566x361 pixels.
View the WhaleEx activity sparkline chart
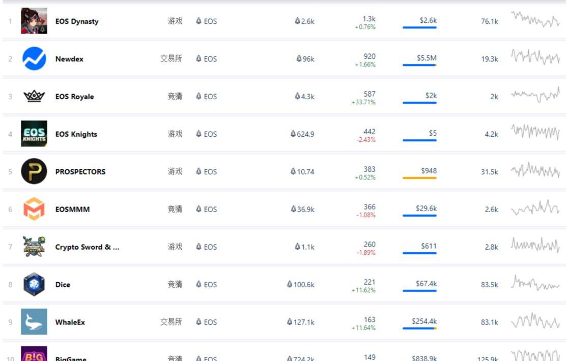coord(535,321)
